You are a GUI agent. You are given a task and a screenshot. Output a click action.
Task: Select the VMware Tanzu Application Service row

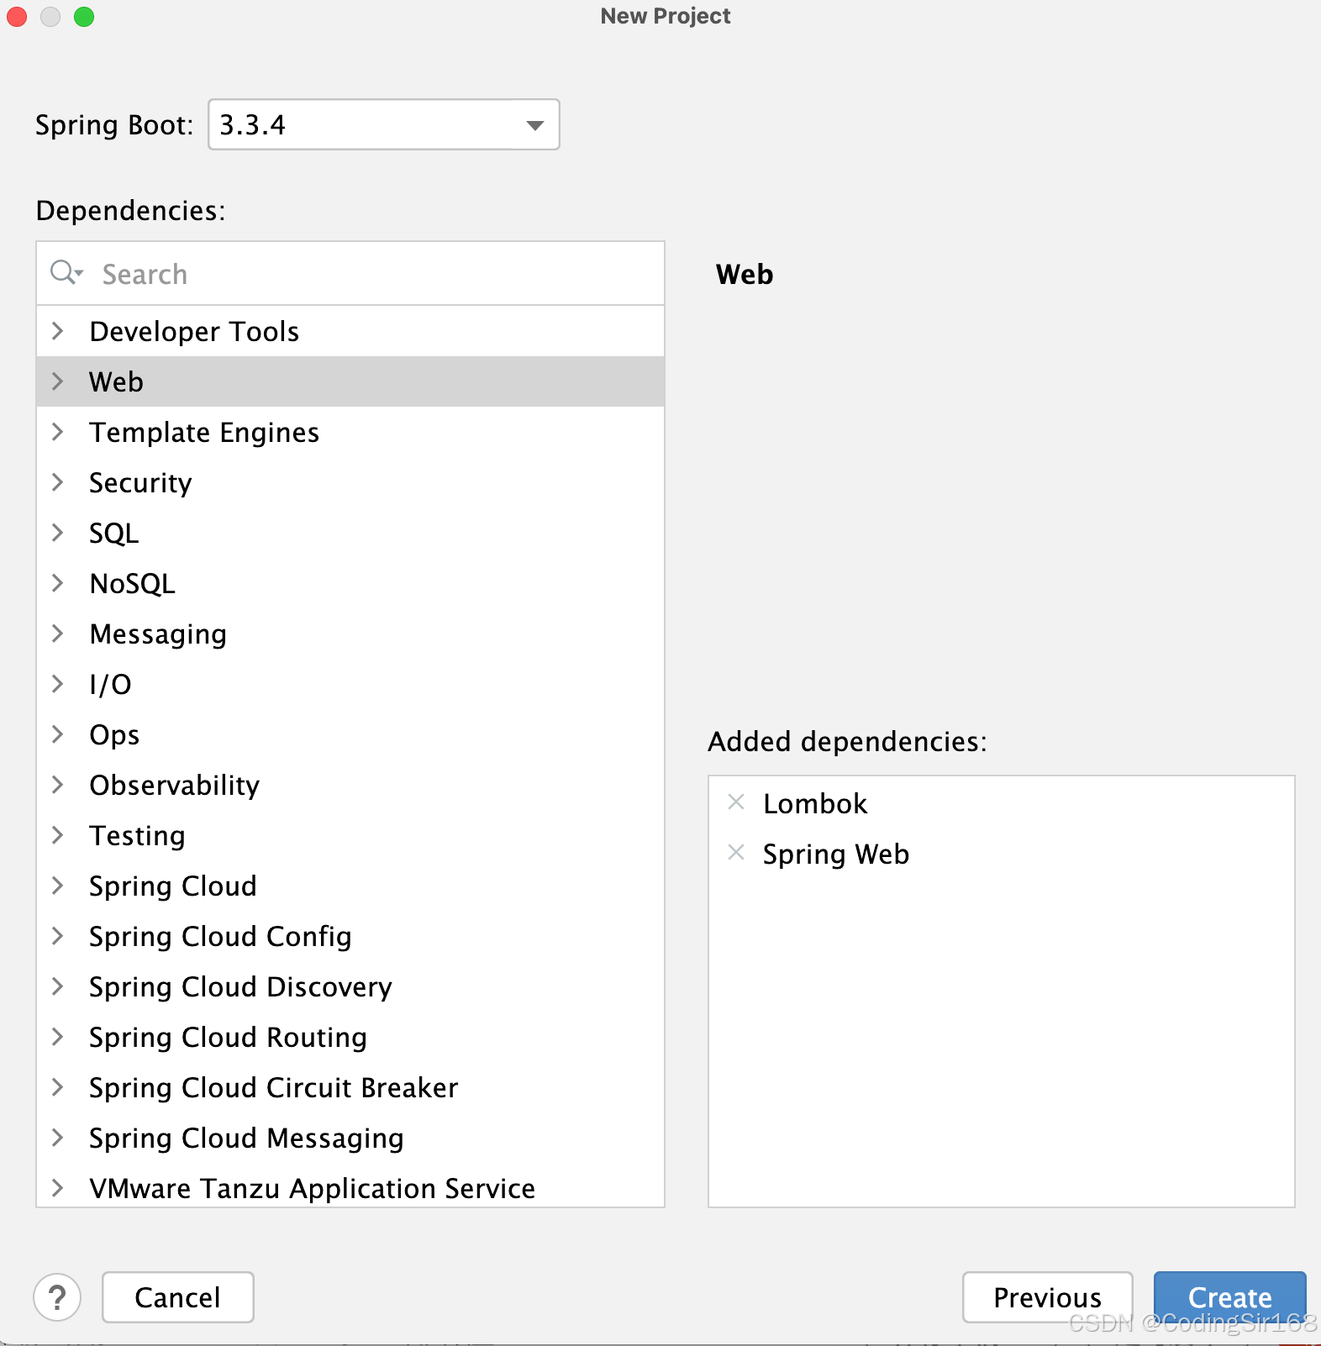tap(350, 1186)
